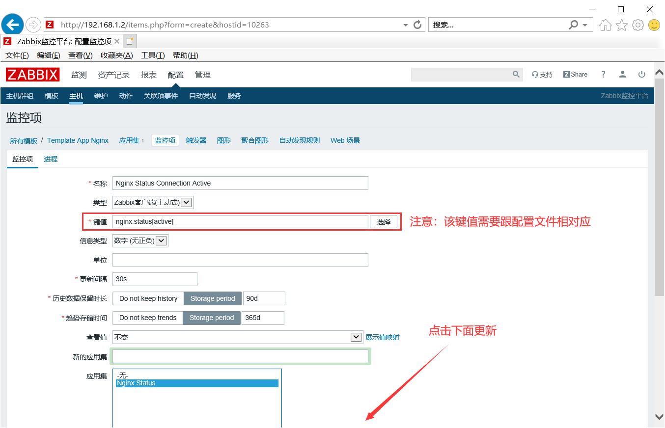The image size is (665, 428).
Task: Open the 编辑(E) menu
Action: point(49,55)
